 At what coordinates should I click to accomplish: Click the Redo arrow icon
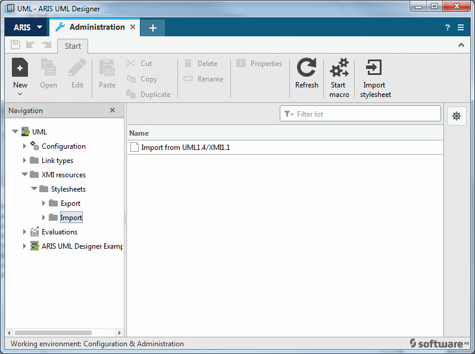point(46,45)
